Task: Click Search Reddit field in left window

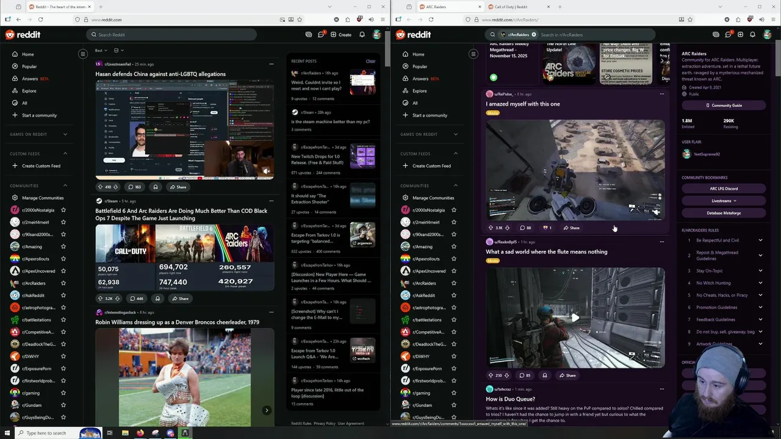Action: click(x=171, y=35)
